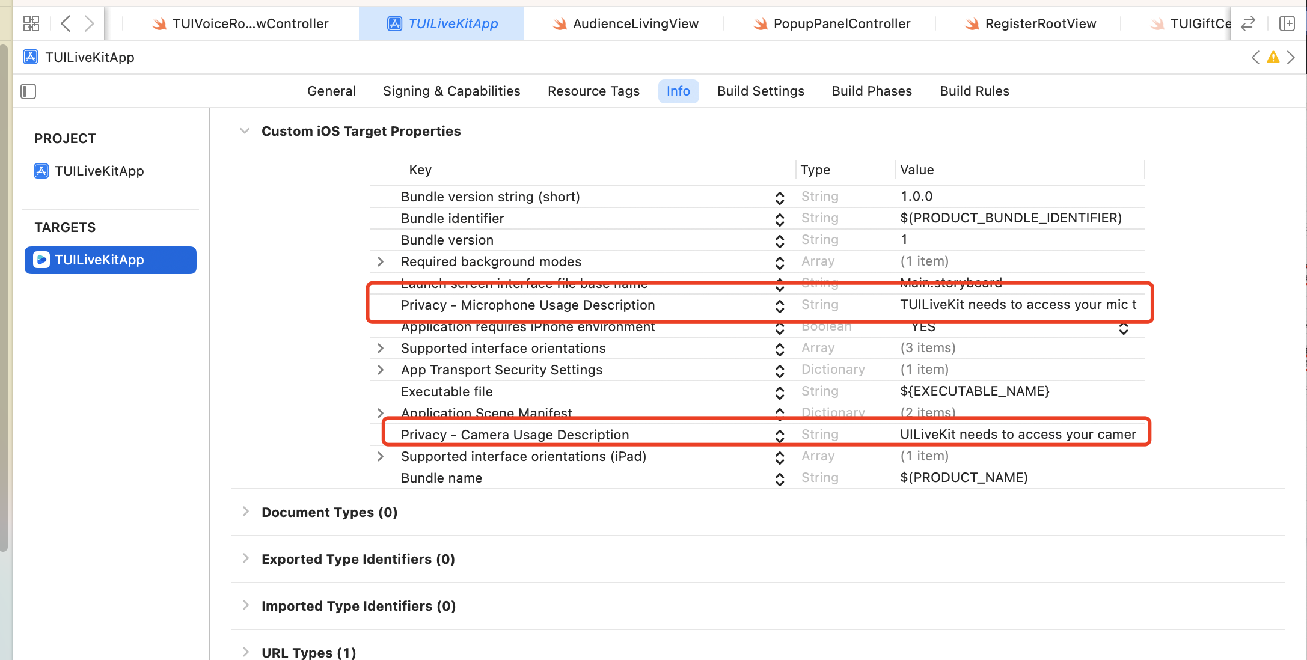Image resolution: width=1307 pixels, height=660 pixels.
Task: Collapse the Custom iOS Target Properties section
Action: (x=244, y=131)
